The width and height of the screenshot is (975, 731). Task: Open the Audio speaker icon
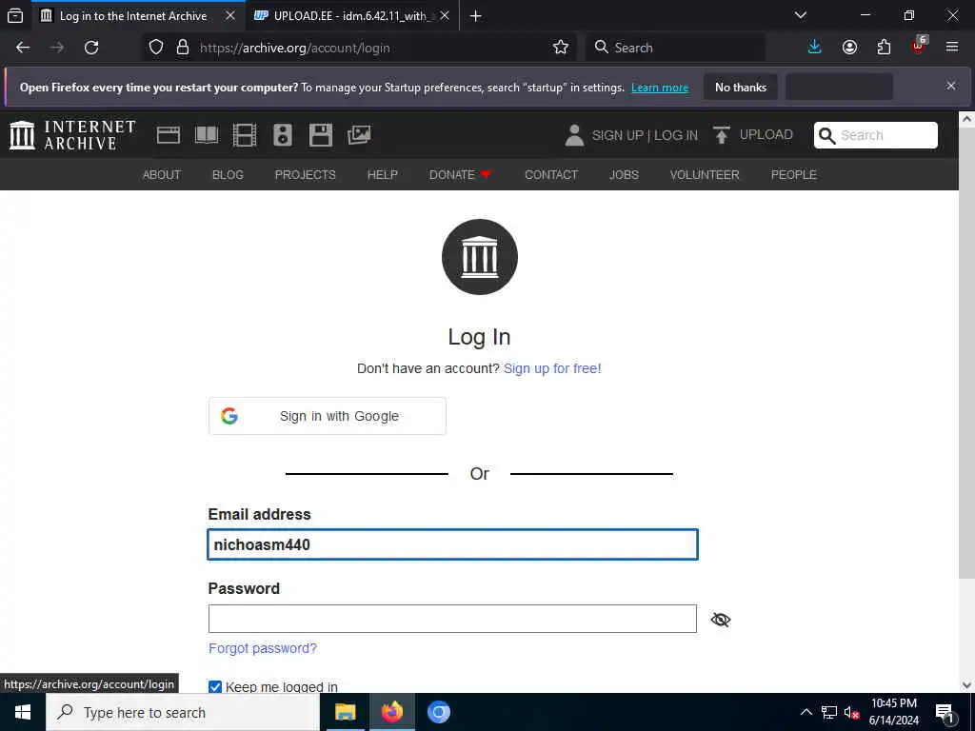(x=282, y=135)
